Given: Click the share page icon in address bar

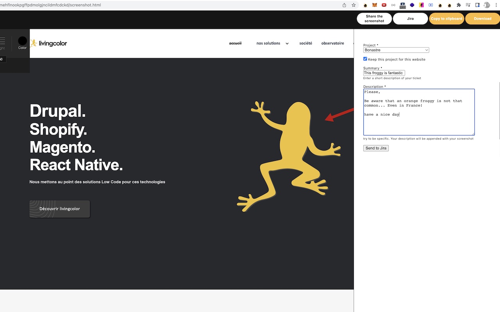Looking at the screenshot, I should [344, 5].
